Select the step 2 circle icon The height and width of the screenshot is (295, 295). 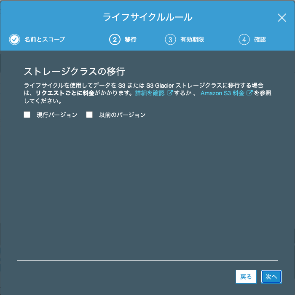[x=115, y=40]
